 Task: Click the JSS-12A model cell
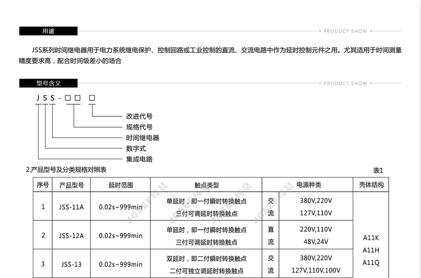pyautogui.click(x=72, y=236)
